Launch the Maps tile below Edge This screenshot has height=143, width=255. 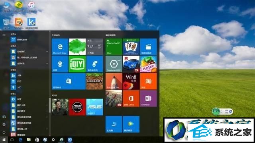60,64
